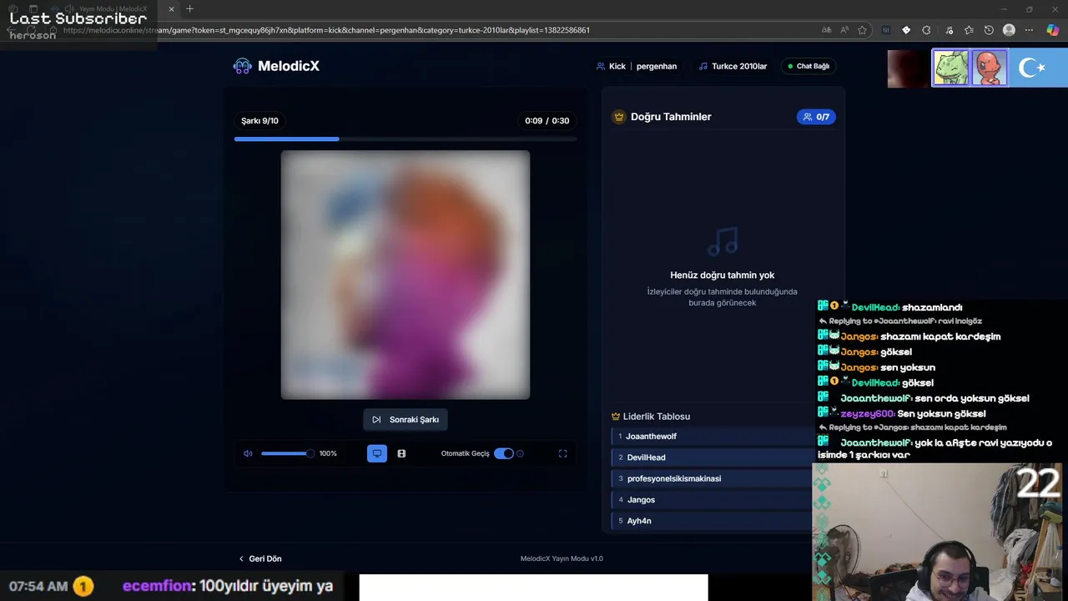Open the Copilot icon in browser toolbar

[1053, 30]
